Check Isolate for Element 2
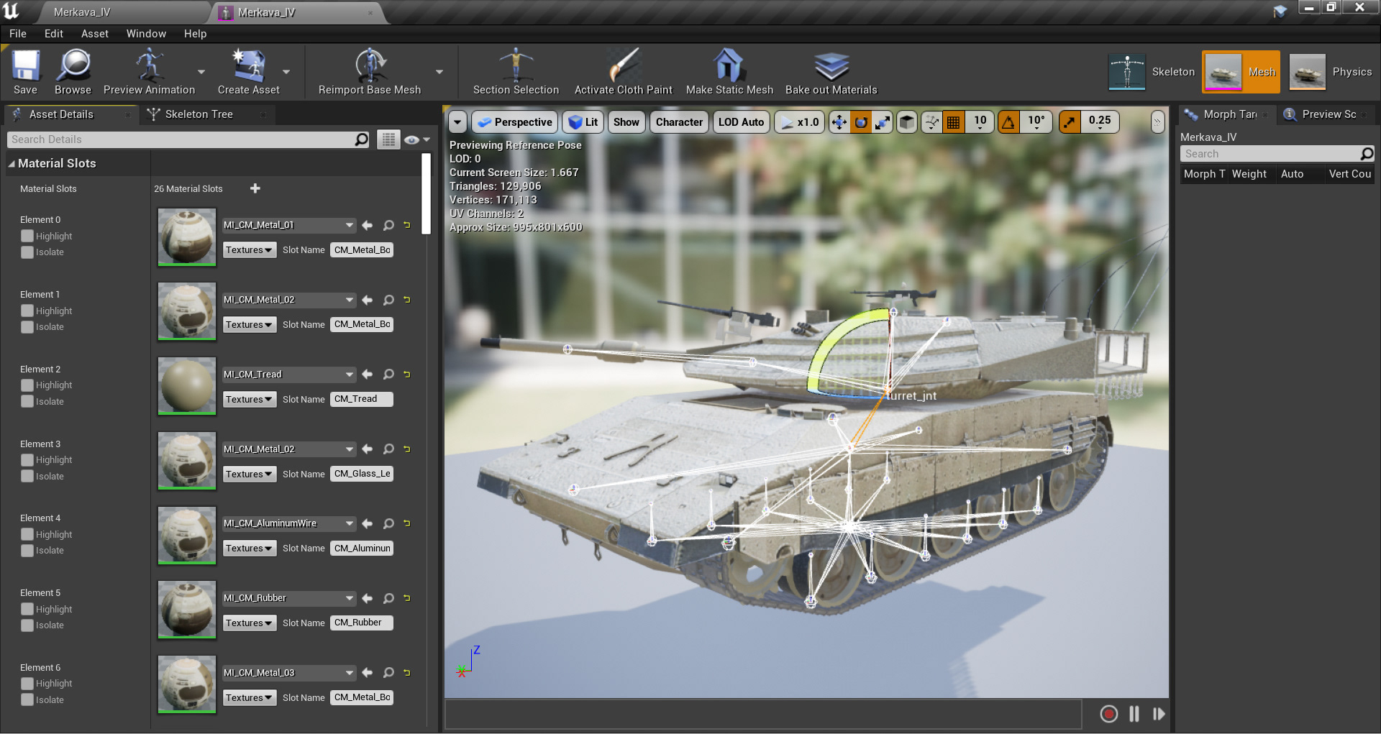This screenshot has height=734, width=1381. click(27, 401)
